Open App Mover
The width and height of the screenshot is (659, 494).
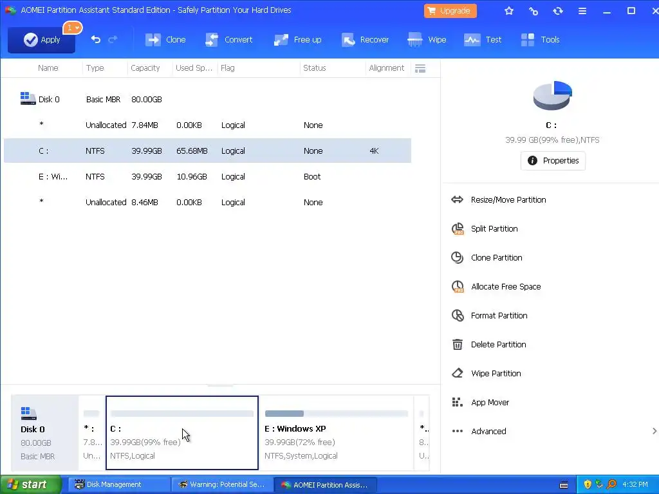click(480, 403)
